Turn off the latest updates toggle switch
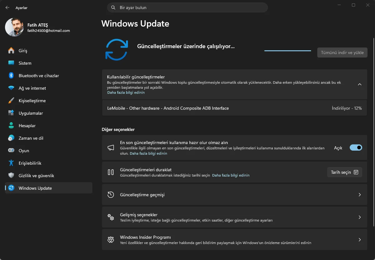This screenshot has width=375, height=260. tap(356, 148)
